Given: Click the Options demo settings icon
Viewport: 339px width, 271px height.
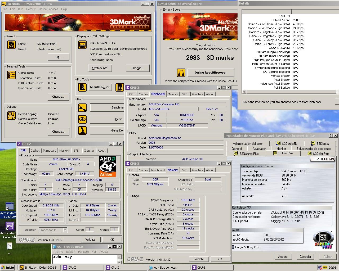Looking at the screenshot, I should click(11, 116).
